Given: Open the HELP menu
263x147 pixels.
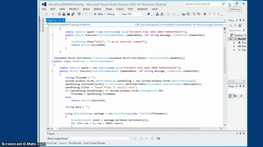Looking at the screenshot, I should [x=155, y=9].
